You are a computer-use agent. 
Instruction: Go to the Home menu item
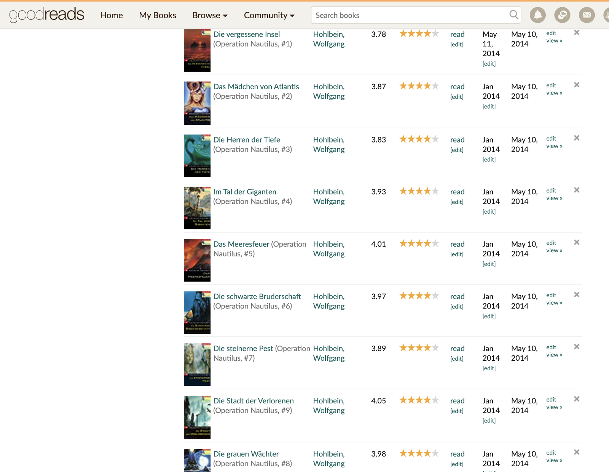(x=112, y=15)
